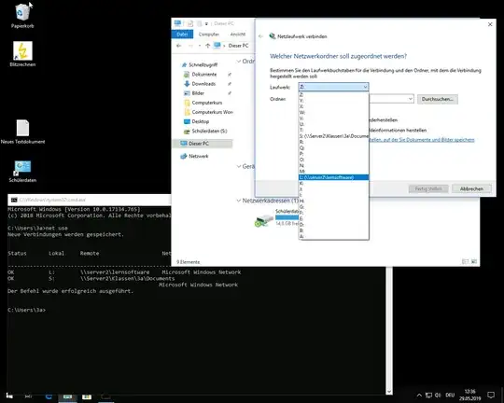Open the notification center icon
Viewport: 504px width, 403px height.
point(491,395)
